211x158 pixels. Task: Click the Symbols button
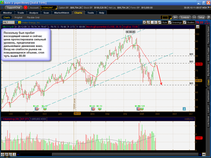185,17
